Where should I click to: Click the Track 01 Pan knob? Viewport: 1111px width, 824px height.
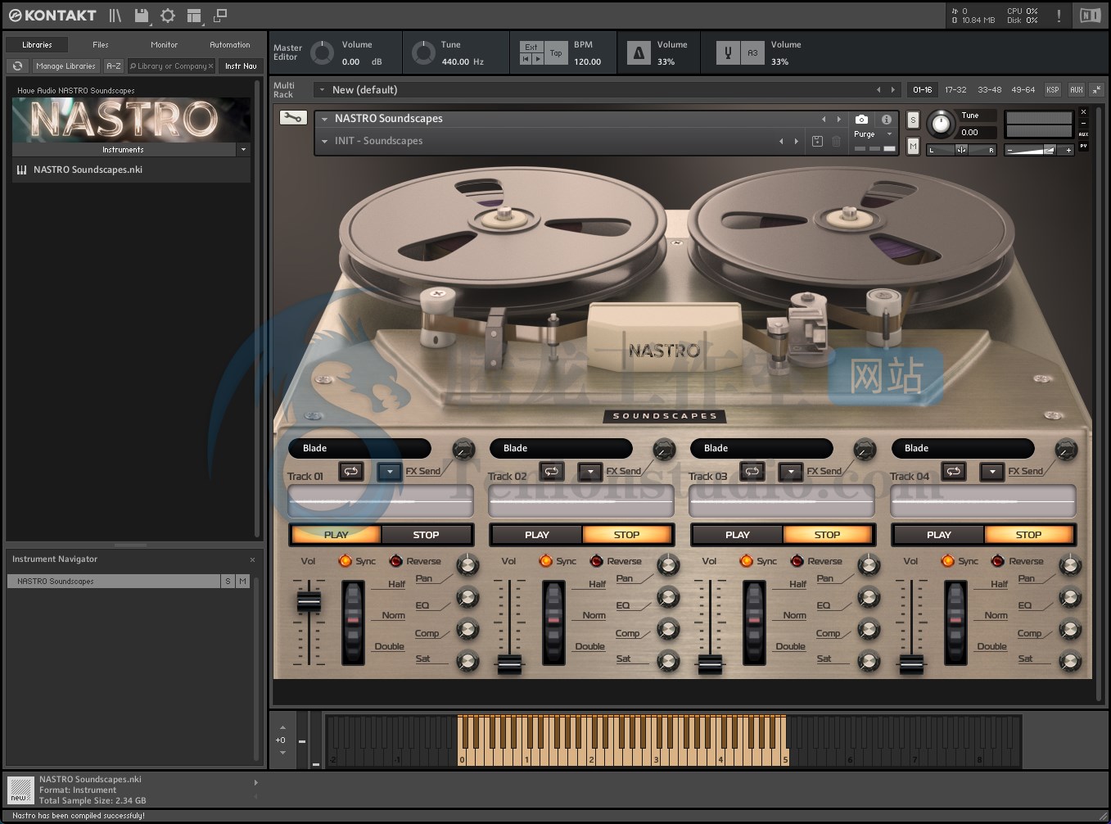tap(467, 564)
